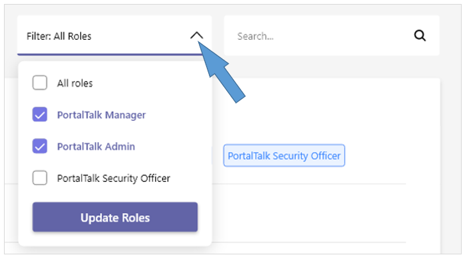Click the blue annotation arrow pointing at the chevron
465x259 pixels.
click(222, 74)
